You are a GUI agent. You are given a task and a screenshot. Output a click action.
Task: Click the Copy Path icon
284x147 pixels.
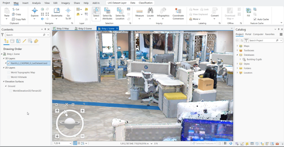[x=13, y=19]
